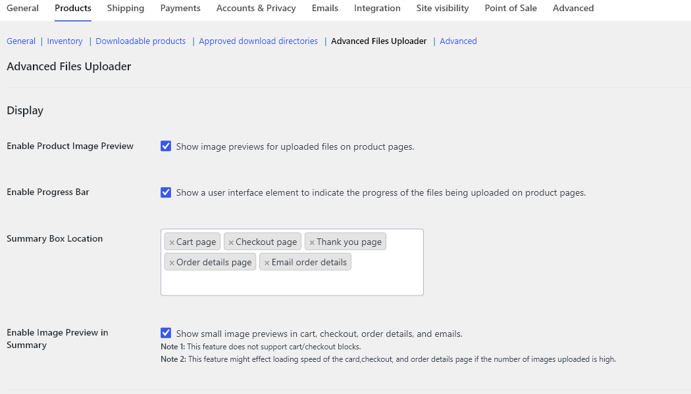The width and height of the screenshot is (691, 394).
Task: Click the 'Show image previews for uploaded files' label
Action: 295,146
